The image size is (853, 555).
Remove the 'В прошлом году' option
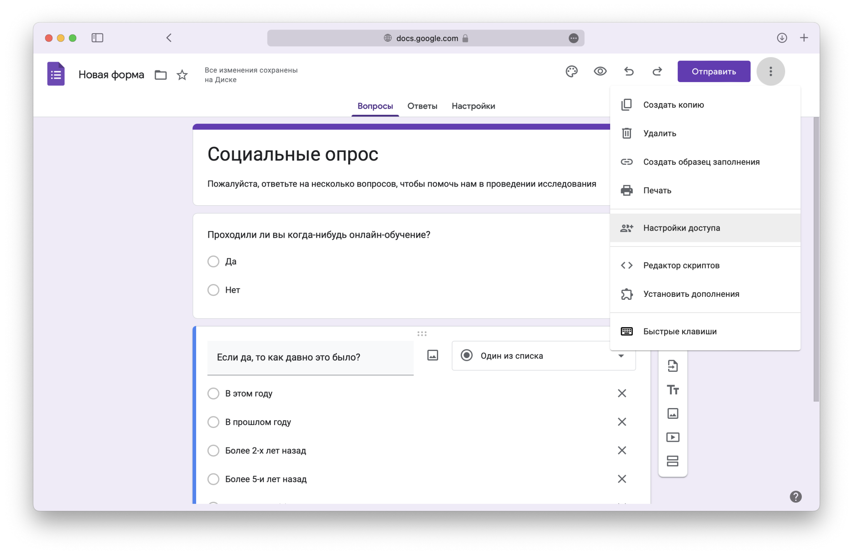(x=621, y=422)
